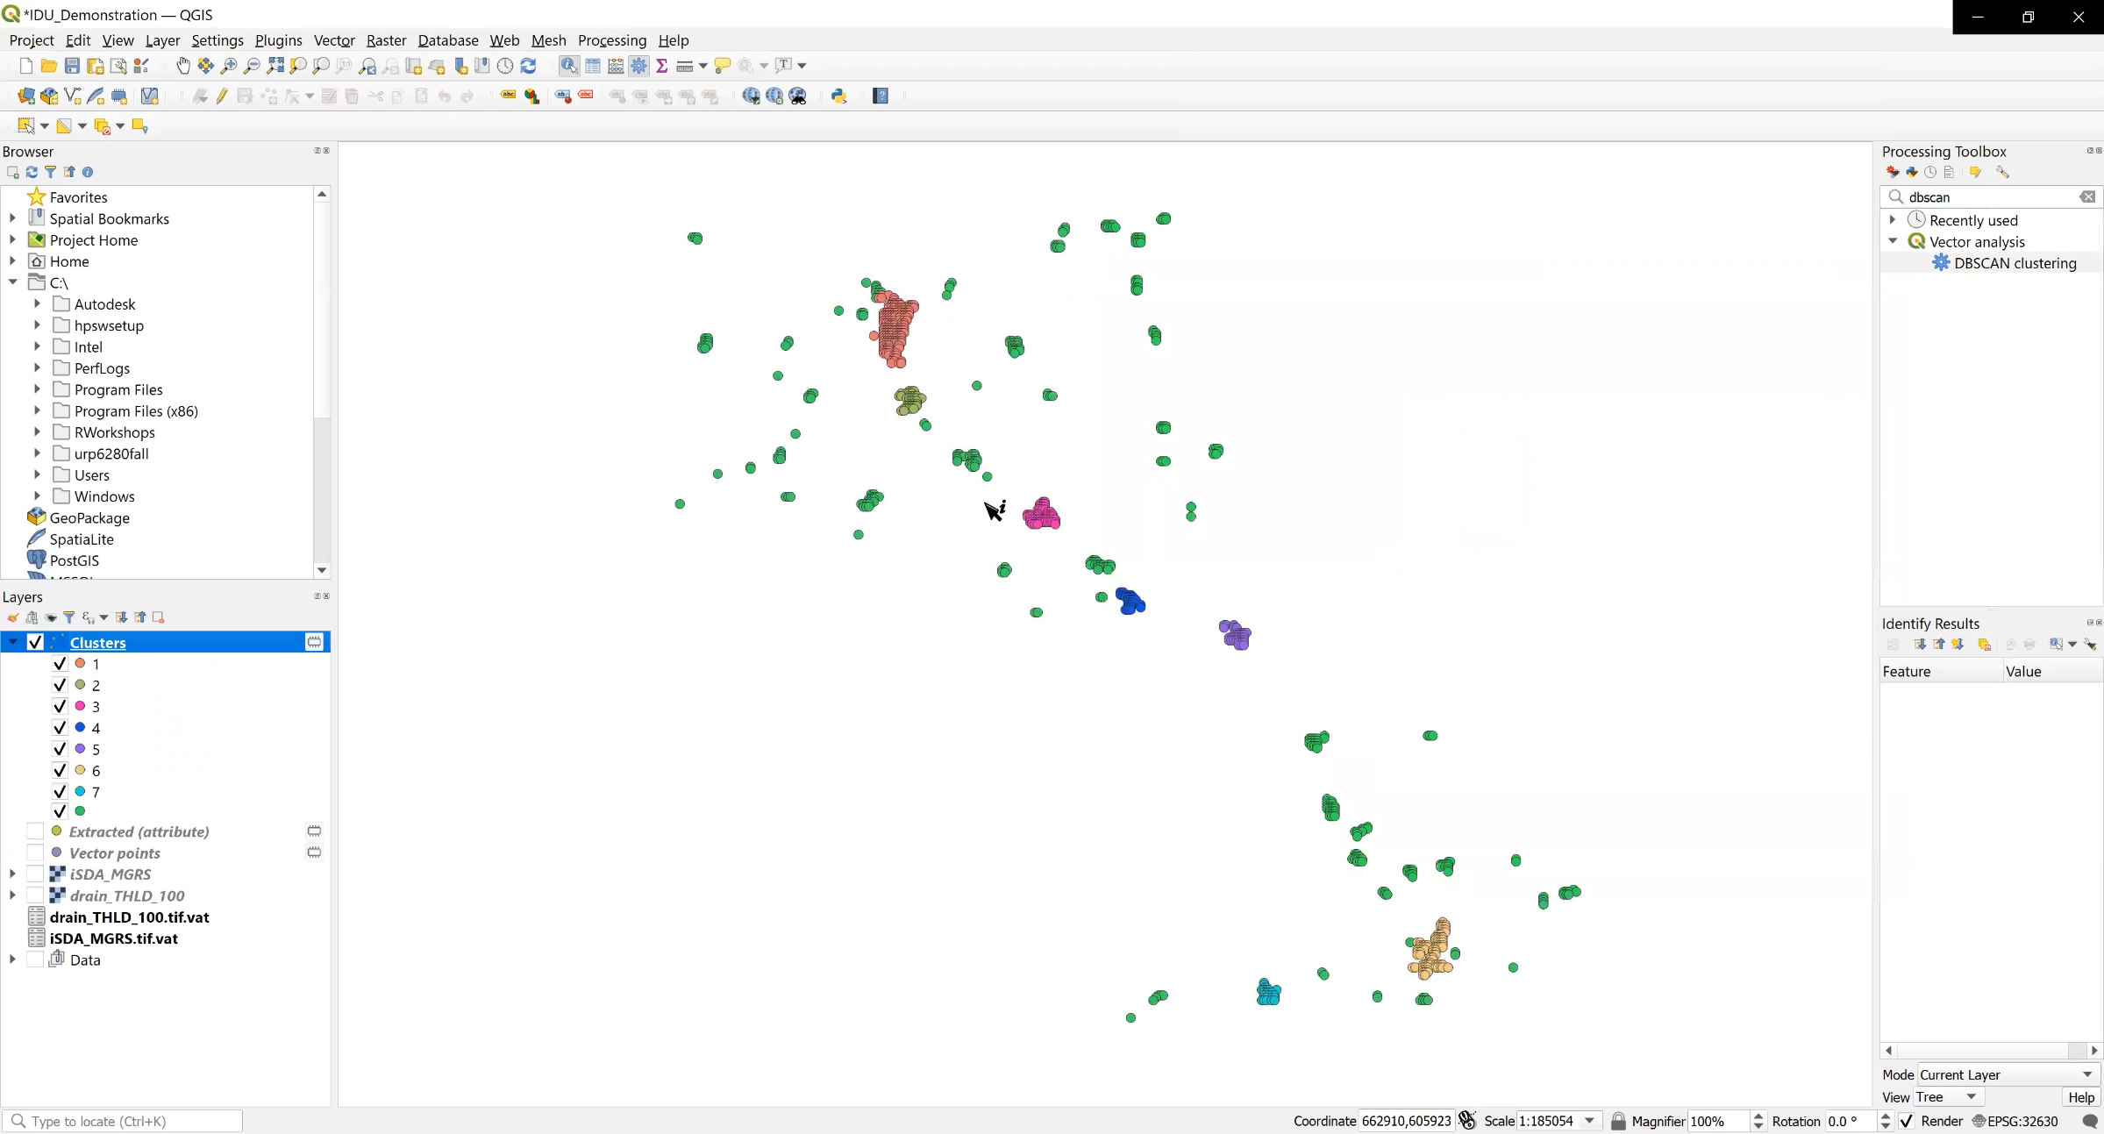Screen dimensions: 2104x1134
Task: Open the Identify Results Mode dropdown
Action: pyautogui.click(x=2008, y=1074)
